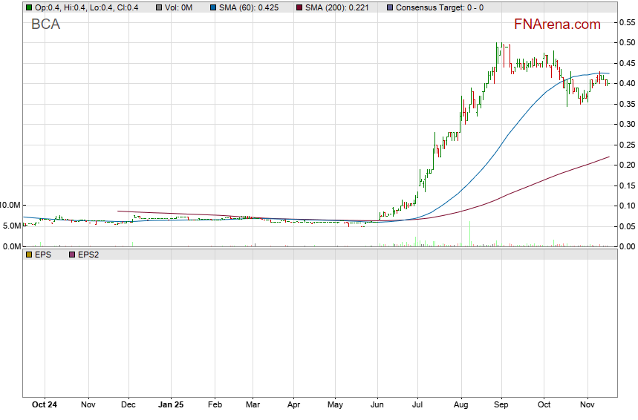Viewport: 638px width, 420px height.
Task: Select the 'Sep' month axis label
Action: coord(501,406)
